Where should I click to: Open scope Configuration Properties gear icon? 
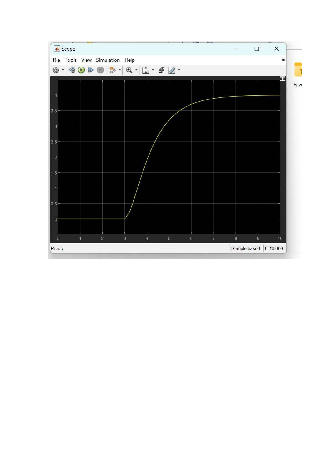tap(56, 70)
